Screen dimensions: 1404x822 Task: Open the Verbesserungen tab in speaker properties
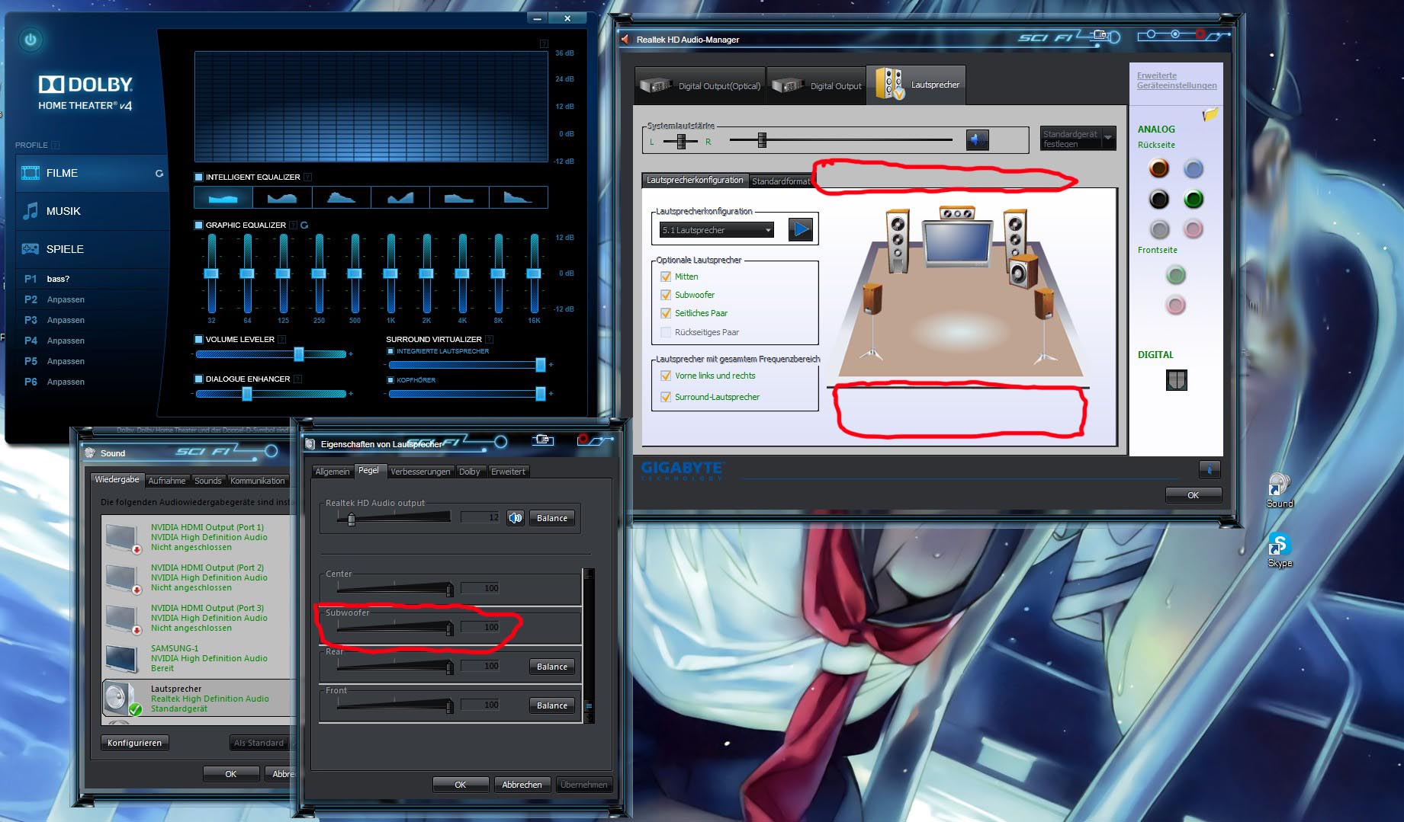coord(420,472)
